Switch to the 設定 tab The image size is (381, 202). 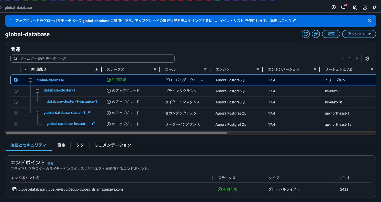(x=61, y=145)
